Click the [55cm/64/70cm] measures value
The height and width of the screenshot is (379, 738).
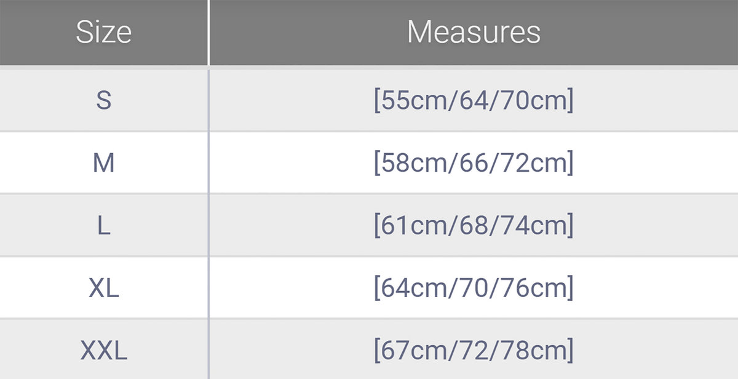pos(474,100)
